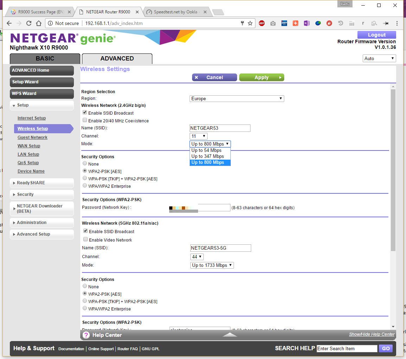406x359 pixels.
Task: Check Enable Video Network option
Action: [85, 239]
